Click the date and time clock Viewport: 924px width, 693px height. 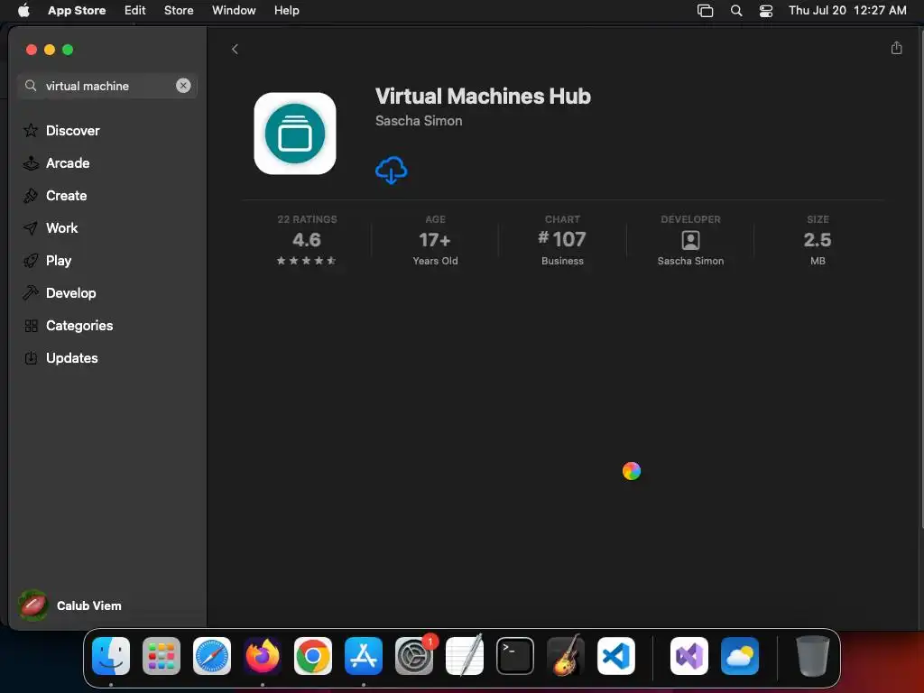[x=847, y=10]
